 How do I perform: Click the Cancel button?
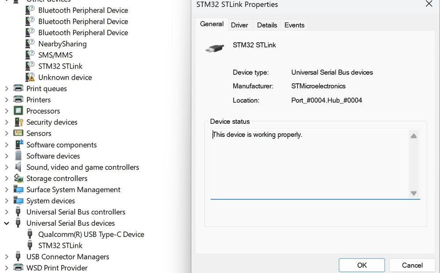coord(412,265)
